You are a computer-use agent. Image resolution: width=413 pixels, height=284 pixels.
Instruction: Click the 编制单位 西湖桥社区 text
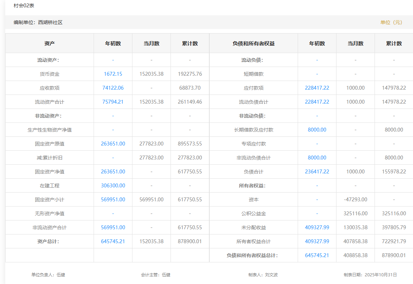(x=38, y=22)
